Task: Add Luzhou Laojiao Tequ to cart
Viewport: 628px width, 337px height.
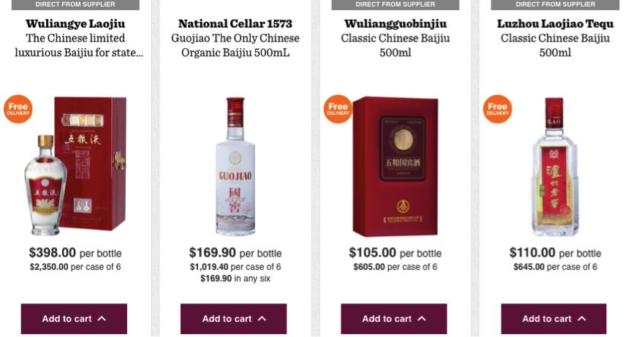Action: point(547,319)
